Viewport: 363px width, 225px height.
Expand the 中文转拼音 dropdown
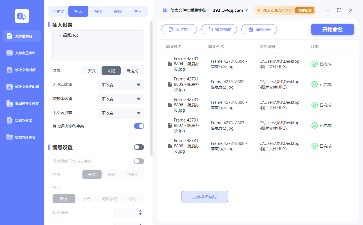coord(121,113)
